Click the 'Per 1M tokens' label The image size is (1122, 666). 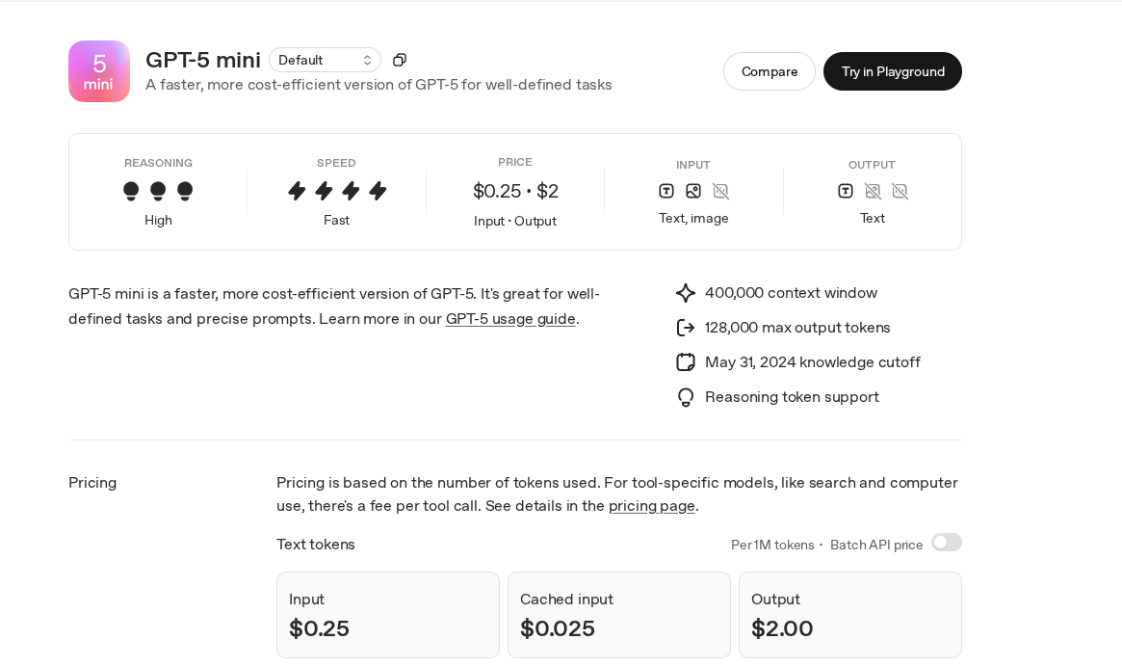pyautogui.click(x=772, y=545)
